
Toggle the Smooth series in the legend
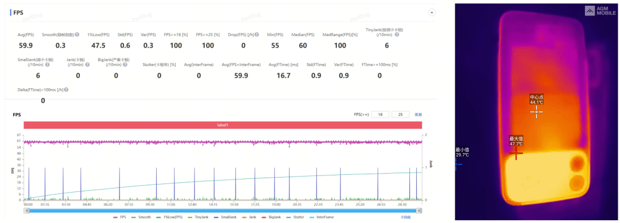(141, 217)
